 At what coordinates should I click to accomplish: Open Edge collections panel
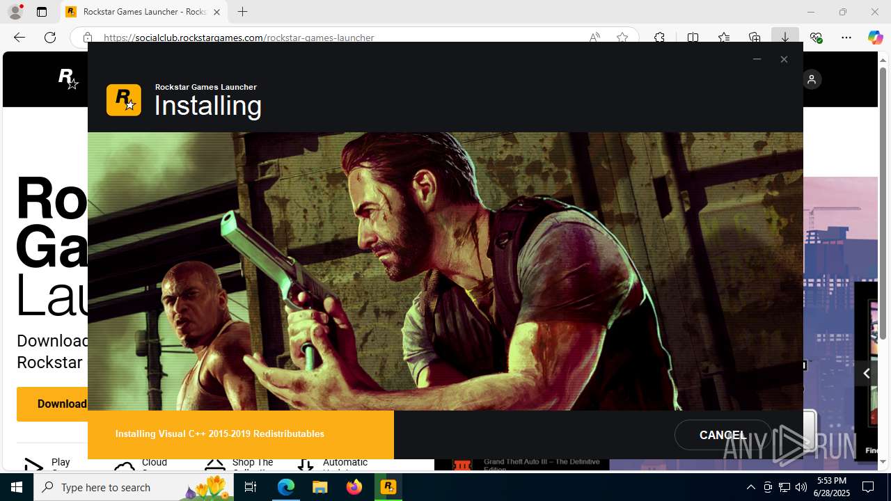pyautogui.click(x=755, y=38)
